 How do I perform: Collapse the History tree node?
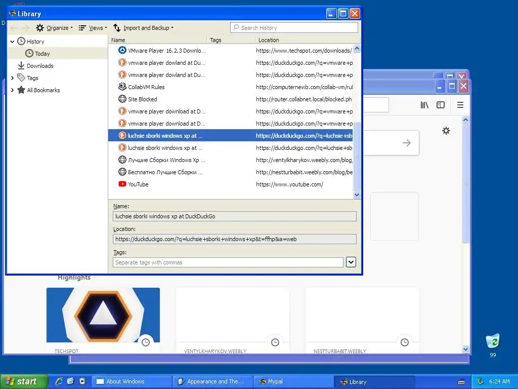click(x=12, y=42)
